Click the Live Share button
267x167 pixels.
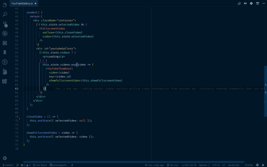coord(40,165)
